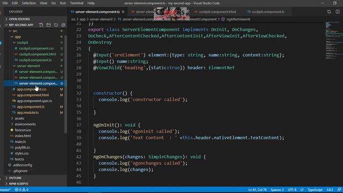The image size is (343, 193).
Task: Open app.component.ts file
Action: tap(31, 107)
